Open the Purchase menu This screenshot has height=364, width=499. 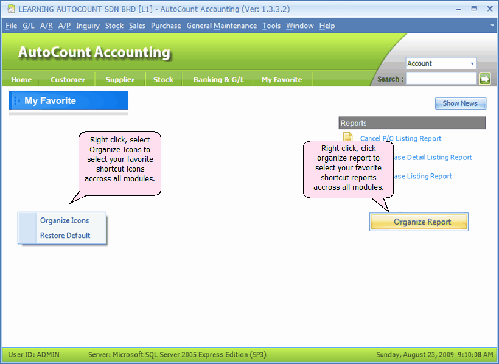(x=166, y=26)
